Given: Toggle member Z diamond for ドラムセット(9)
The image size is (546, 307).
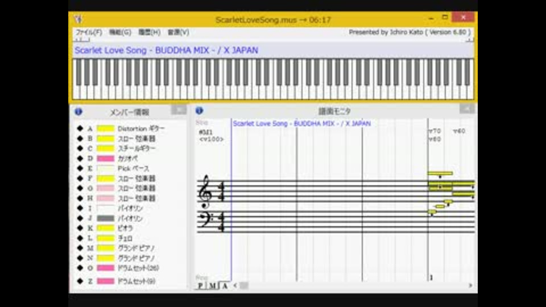Looking at the screenshot, I should click(x=80, y=281).
